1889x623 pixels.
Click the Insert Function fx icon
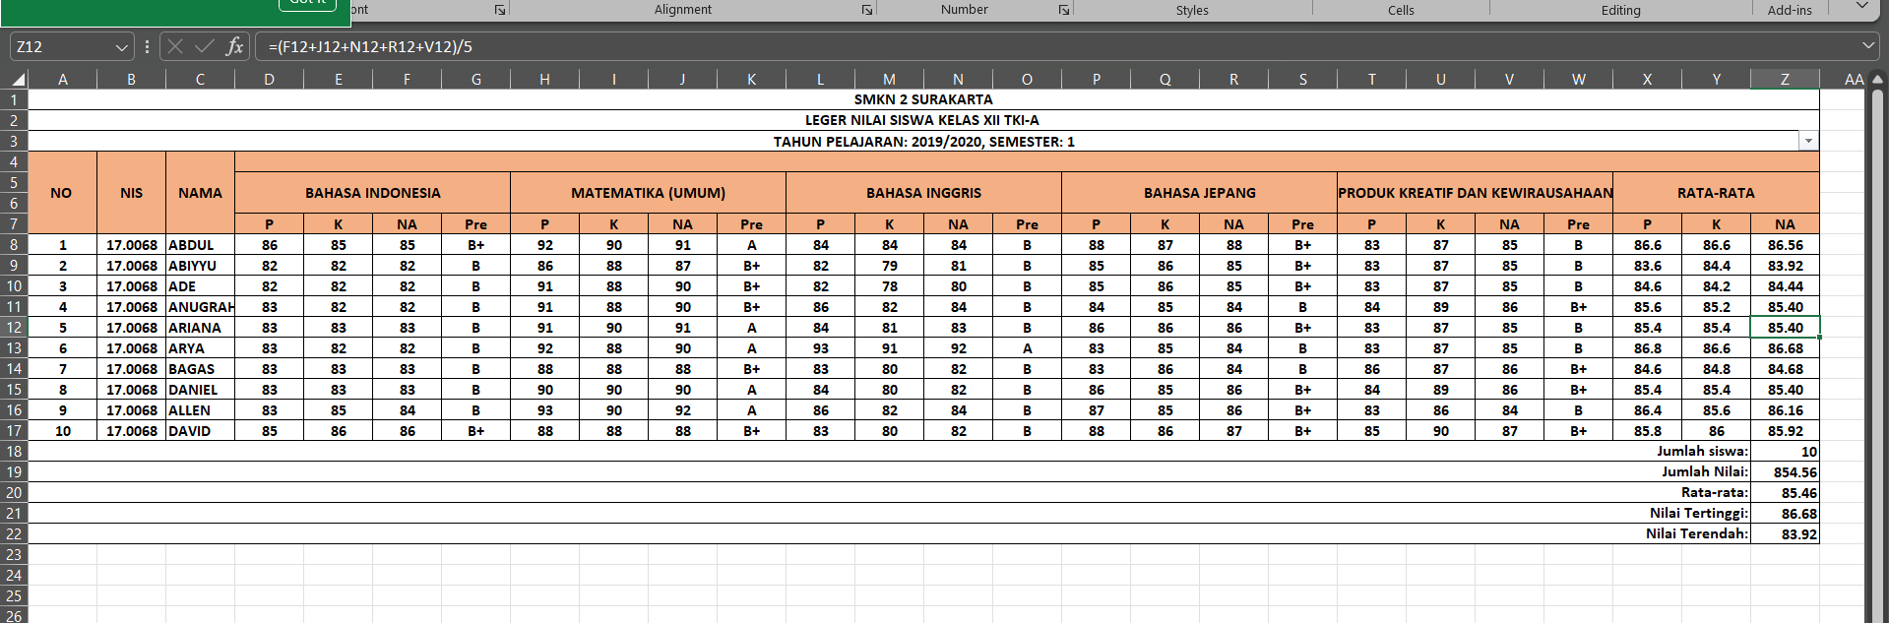pyautogui.click(x=234, y=46)
